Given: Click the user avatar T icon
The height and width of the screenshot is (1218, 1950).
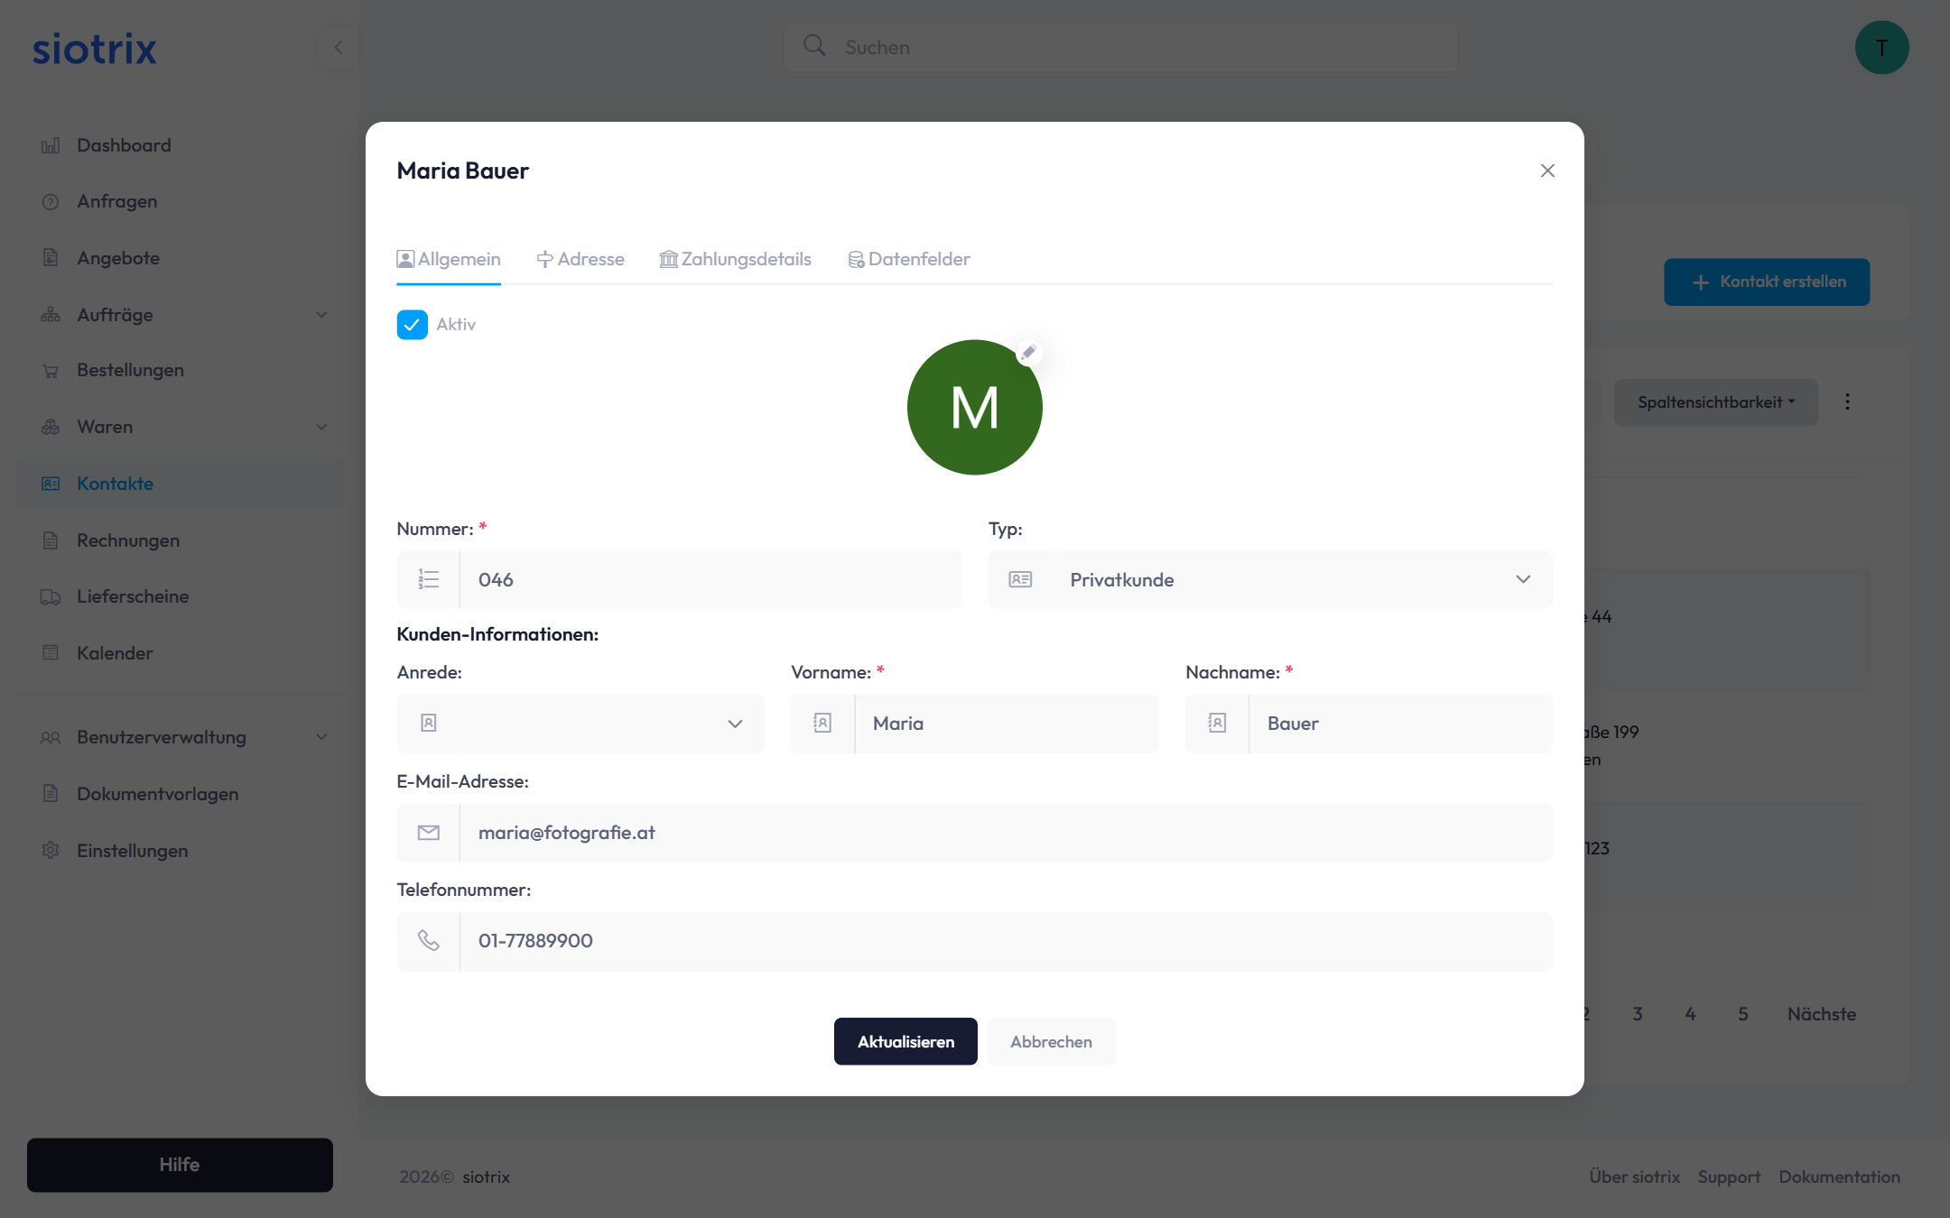Looking at the screenshot, I should [1881, 48].
